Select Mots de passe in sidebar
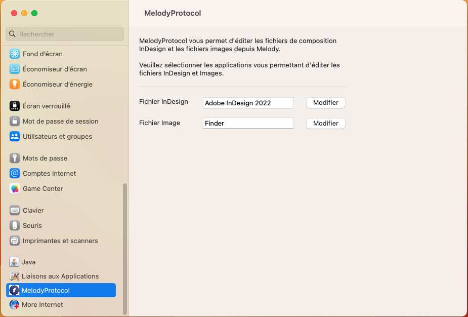468x317 pixels. 45,158
